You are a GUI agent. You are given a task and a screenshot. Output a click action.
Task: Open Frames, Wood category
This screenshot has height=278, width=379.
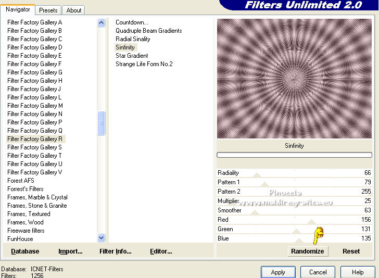click(x=26, y=222)
